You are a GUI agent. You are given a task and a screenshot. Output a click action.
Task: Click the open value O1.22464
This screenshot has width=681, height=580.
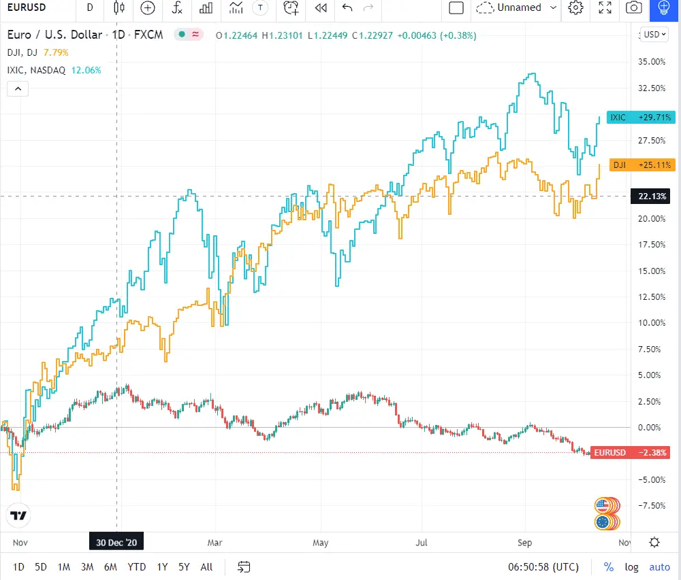tap(237, 35)
